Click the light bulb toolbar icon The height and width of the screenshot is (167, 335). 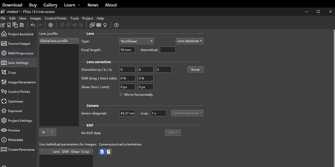pyautogui.click(x=105, y=25)
